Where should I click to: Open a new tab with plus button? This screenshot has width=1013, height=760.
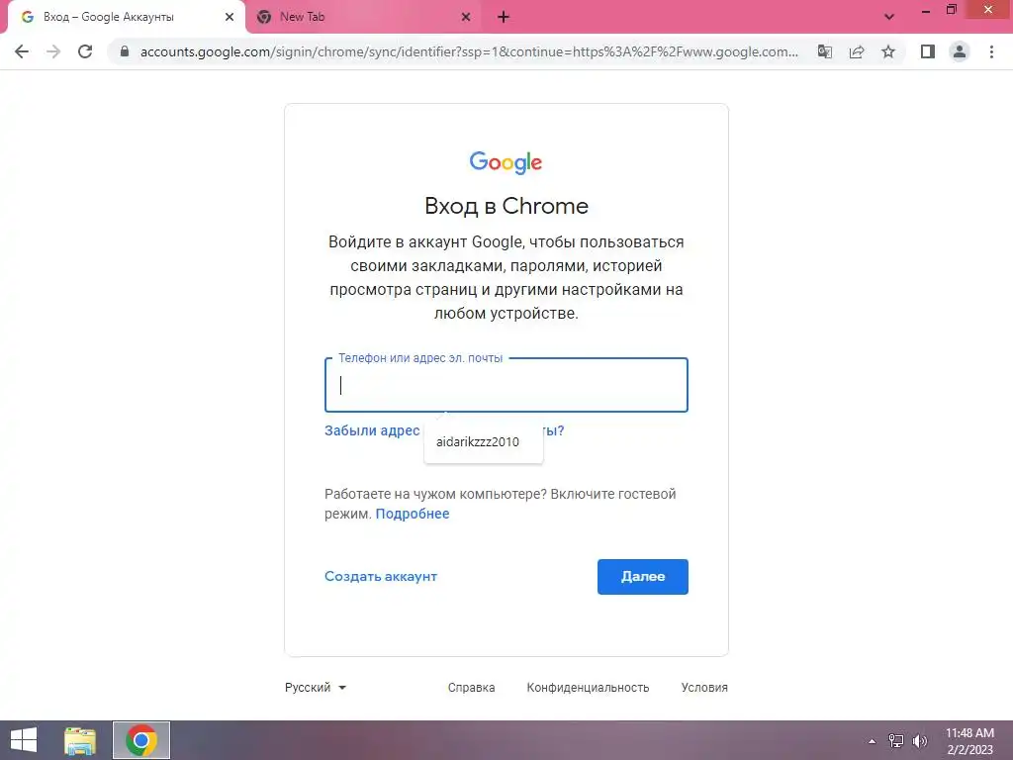click(x=504, y=17)
